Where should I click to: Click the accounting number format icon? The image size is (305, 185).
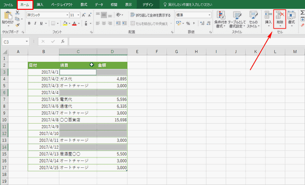pos(179,24)
